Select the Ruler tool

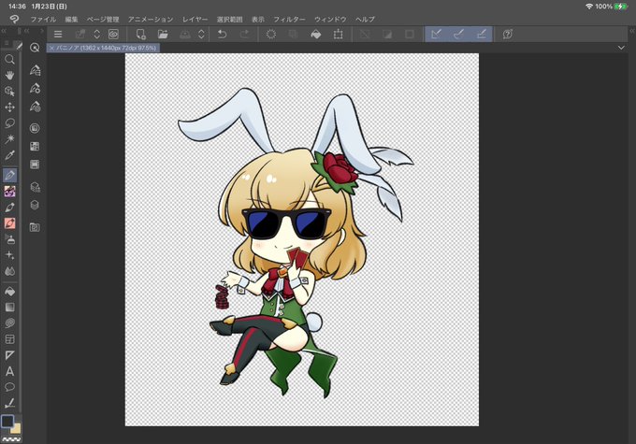click(x=9, y=355)
